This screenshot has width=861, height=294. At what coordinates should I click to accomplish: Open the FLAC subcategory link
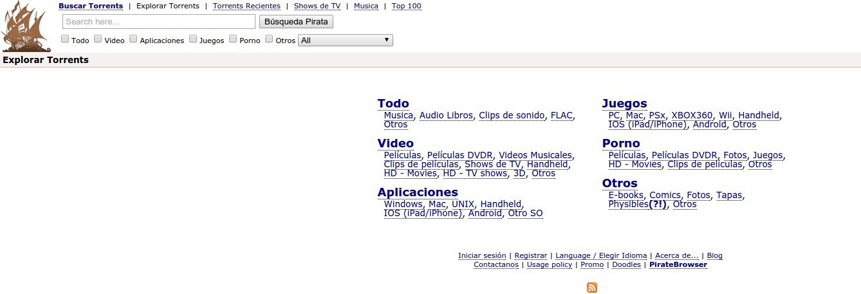[561, 116]
